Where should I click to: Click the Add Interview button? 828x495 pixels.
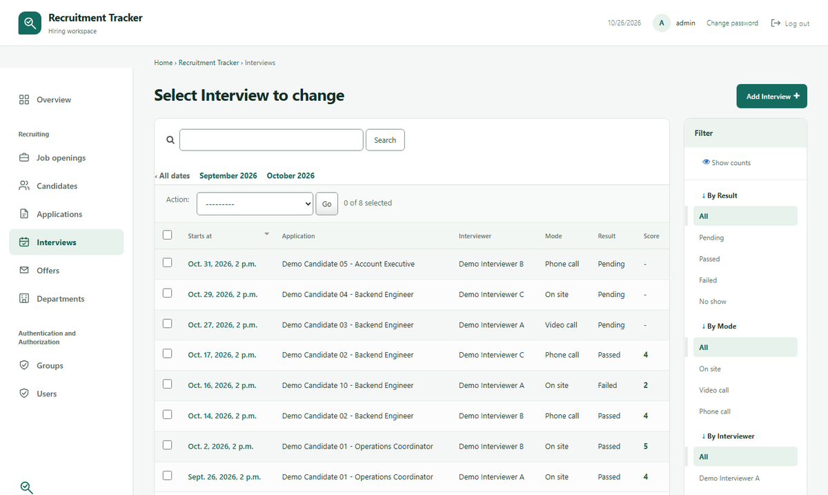coord(771,96)
